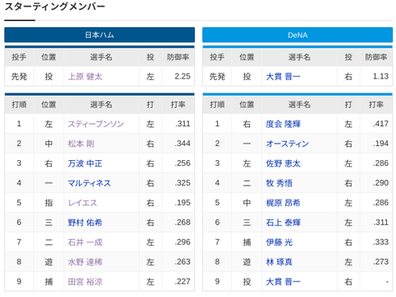Open starting pitcher 大貫 晋一 link in pitcher table
Viewport: 396px width, 297px height.
coord(283,77)
